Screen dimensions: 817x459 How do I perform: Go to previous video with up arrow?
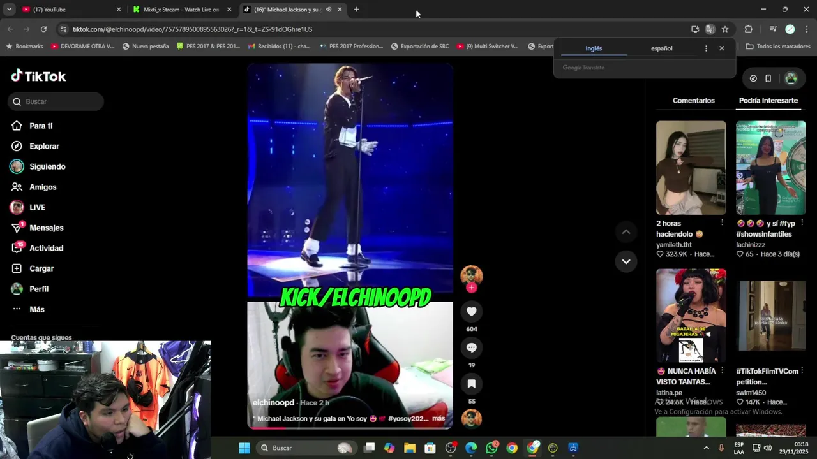(626, 232)
